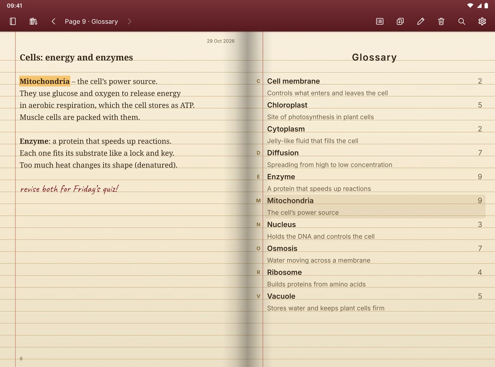495x367 pixels.
Task: Open the Enzyme glossary entry
Action: (x=375, y=183)
